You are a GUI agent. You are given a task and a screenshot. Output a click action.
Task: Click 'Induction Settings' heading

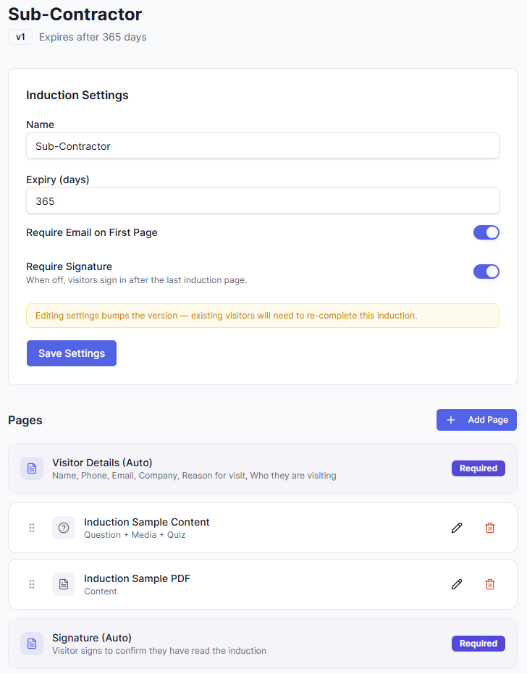77,95
